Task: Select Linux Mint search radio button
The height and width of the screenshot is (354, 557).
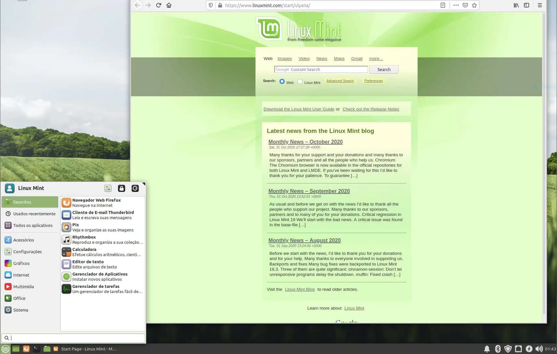Action: [300, 81]
